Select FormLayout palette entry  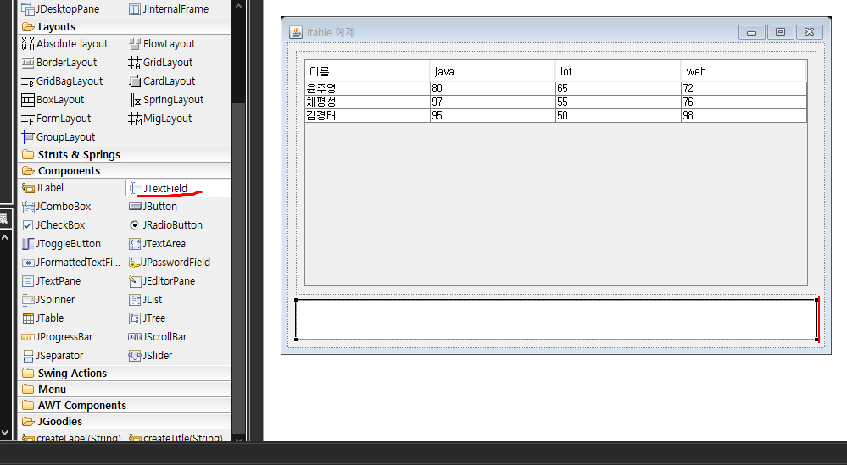56,118
